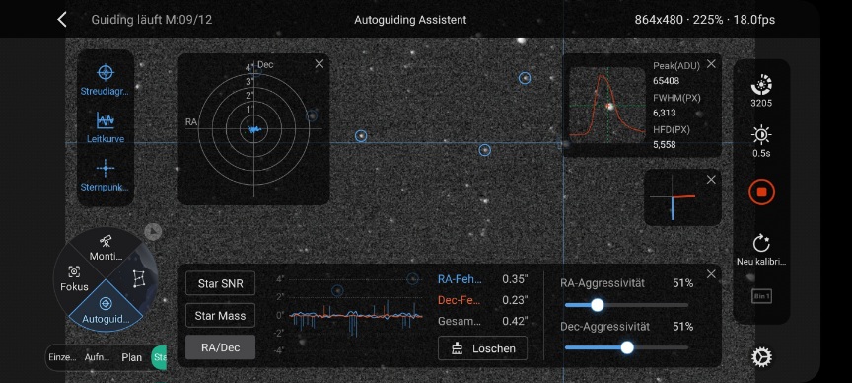Click the Neu kalibrieren recalibrate icon
The width and height of the screenshot is (852, 383).
pos(761,244)
